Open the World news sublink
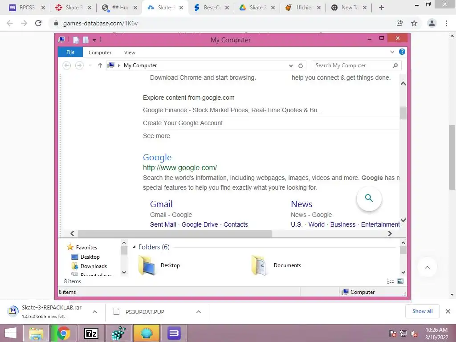 [x=317, y=224]
